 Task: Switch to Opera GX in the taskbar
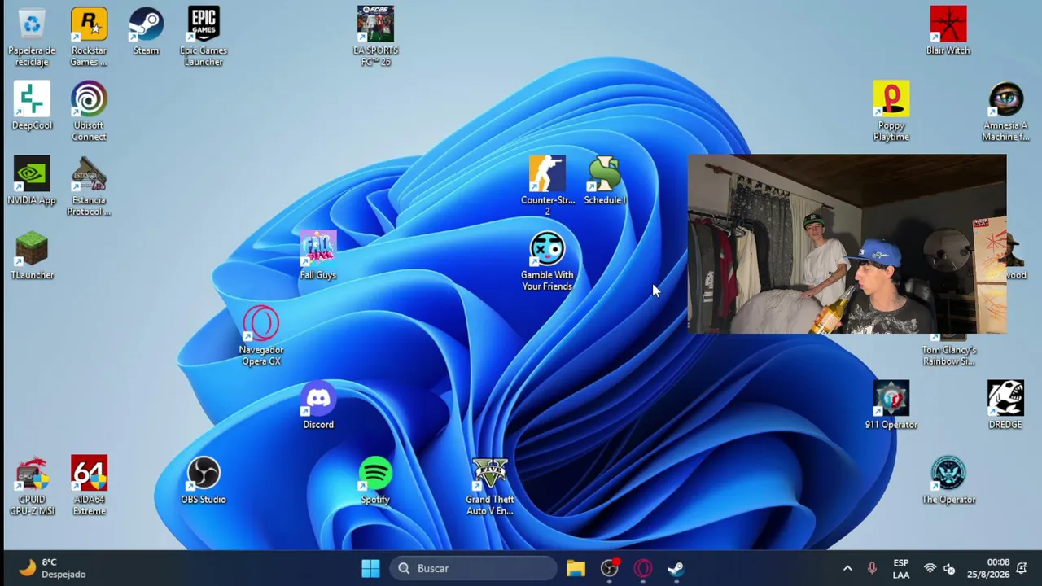643,568
